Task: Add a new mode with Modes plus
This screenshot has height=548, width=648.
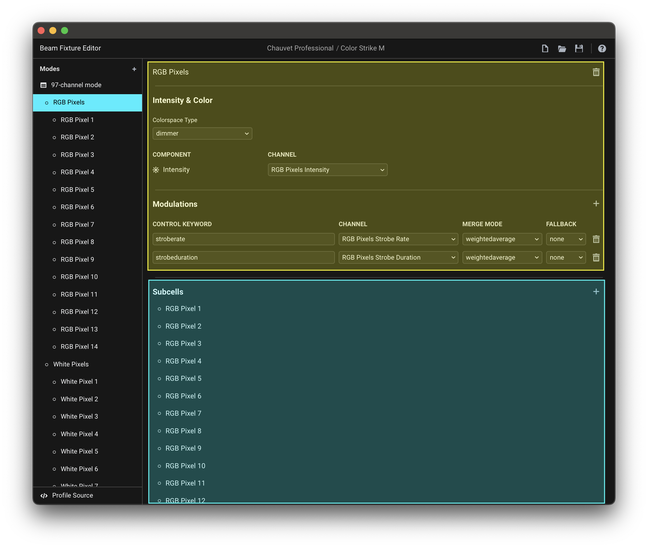Action: tap(134, 69)
